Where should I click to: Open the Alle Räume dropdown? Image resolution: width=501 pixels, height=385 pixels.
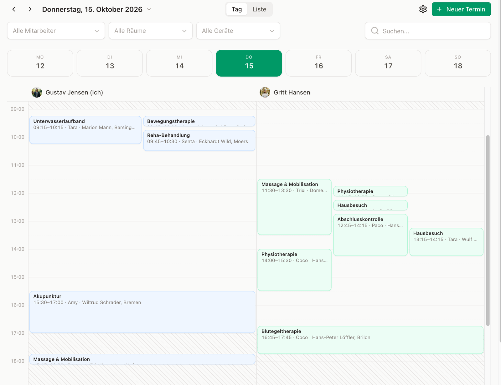click(151, 31)
